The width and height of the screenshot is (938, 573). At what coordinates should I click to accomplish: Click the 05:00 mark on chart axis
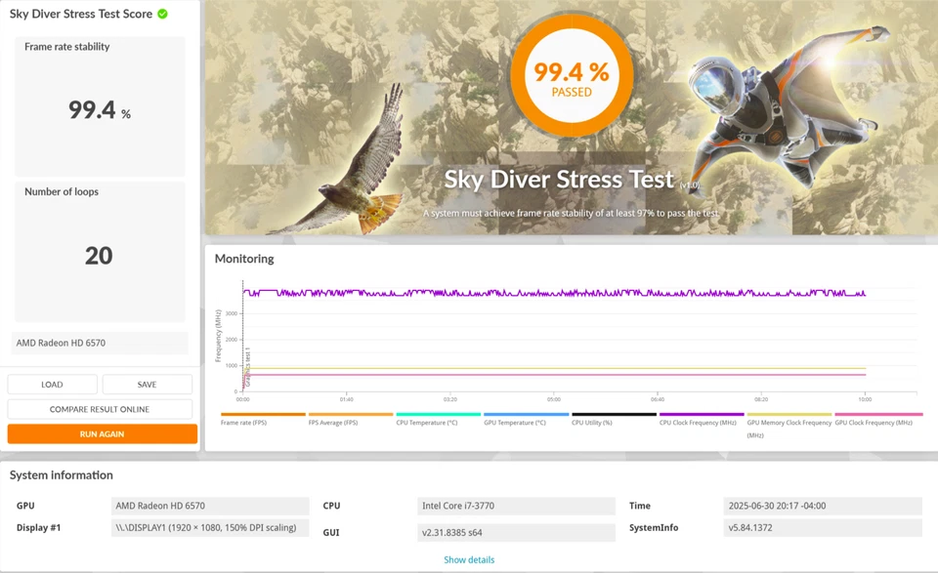[x=554, y=399]
